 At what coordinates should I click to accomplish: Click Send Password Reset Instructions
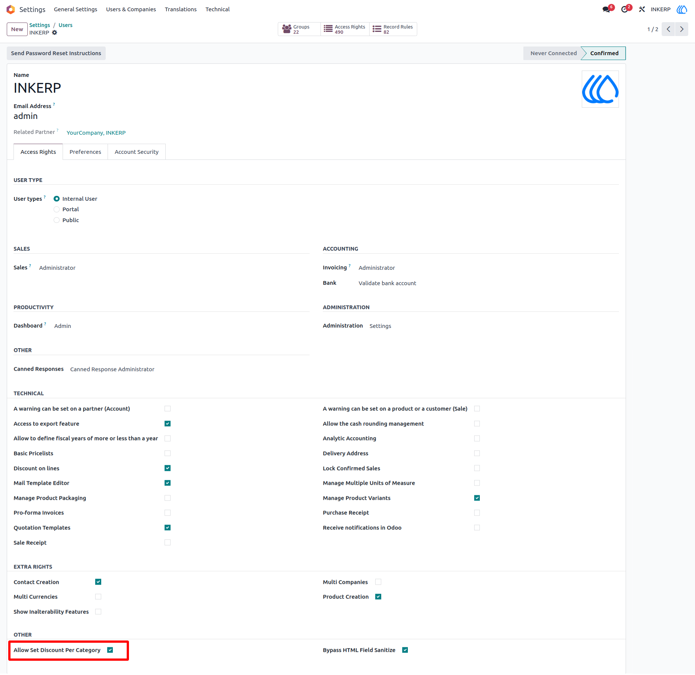pyautogui.click(x=56, y=53)
